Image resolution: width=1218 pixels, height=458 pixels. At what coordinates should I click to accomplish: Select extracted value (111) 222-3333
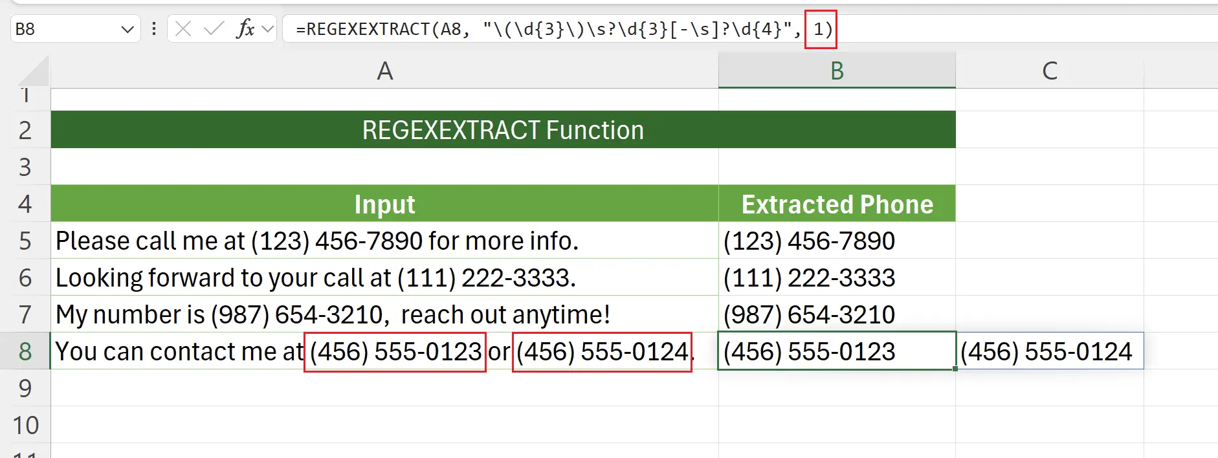tap(837, 278)
